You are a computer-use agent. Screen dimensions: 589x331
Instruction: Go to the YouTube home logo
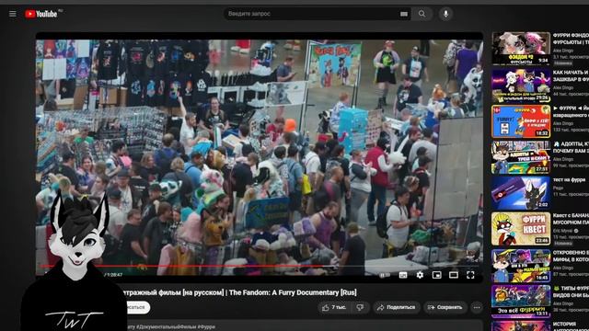coord(40,14)
